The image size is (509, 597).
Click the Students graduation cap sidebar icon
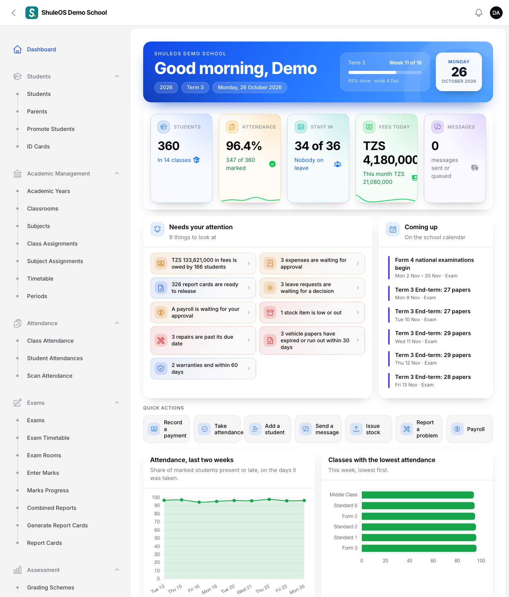click(x=17, y=76)
